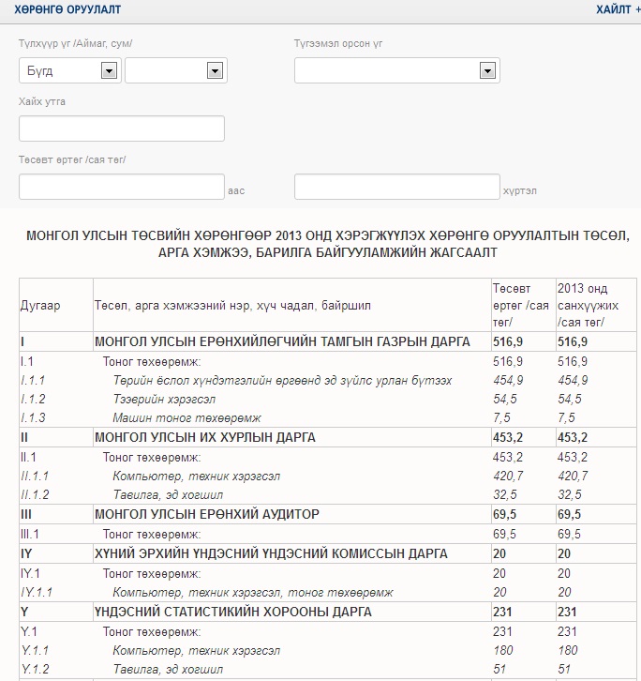Select the МОНГОЛ УЛСЫН ЕРӨНХИЙЛӨГЧИЙН ТАМГЫН ГАЗРЫН ДАРГА row

(x=282, y=342)
